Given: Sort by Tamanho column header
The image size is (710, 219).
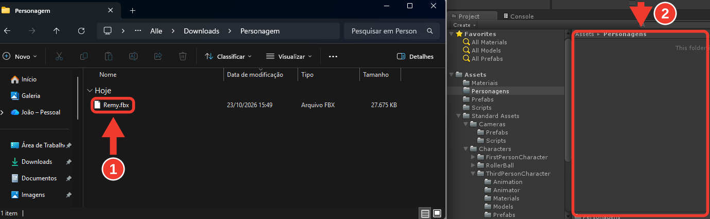Looking at the screenshot, I should click(x=376, y=75).
